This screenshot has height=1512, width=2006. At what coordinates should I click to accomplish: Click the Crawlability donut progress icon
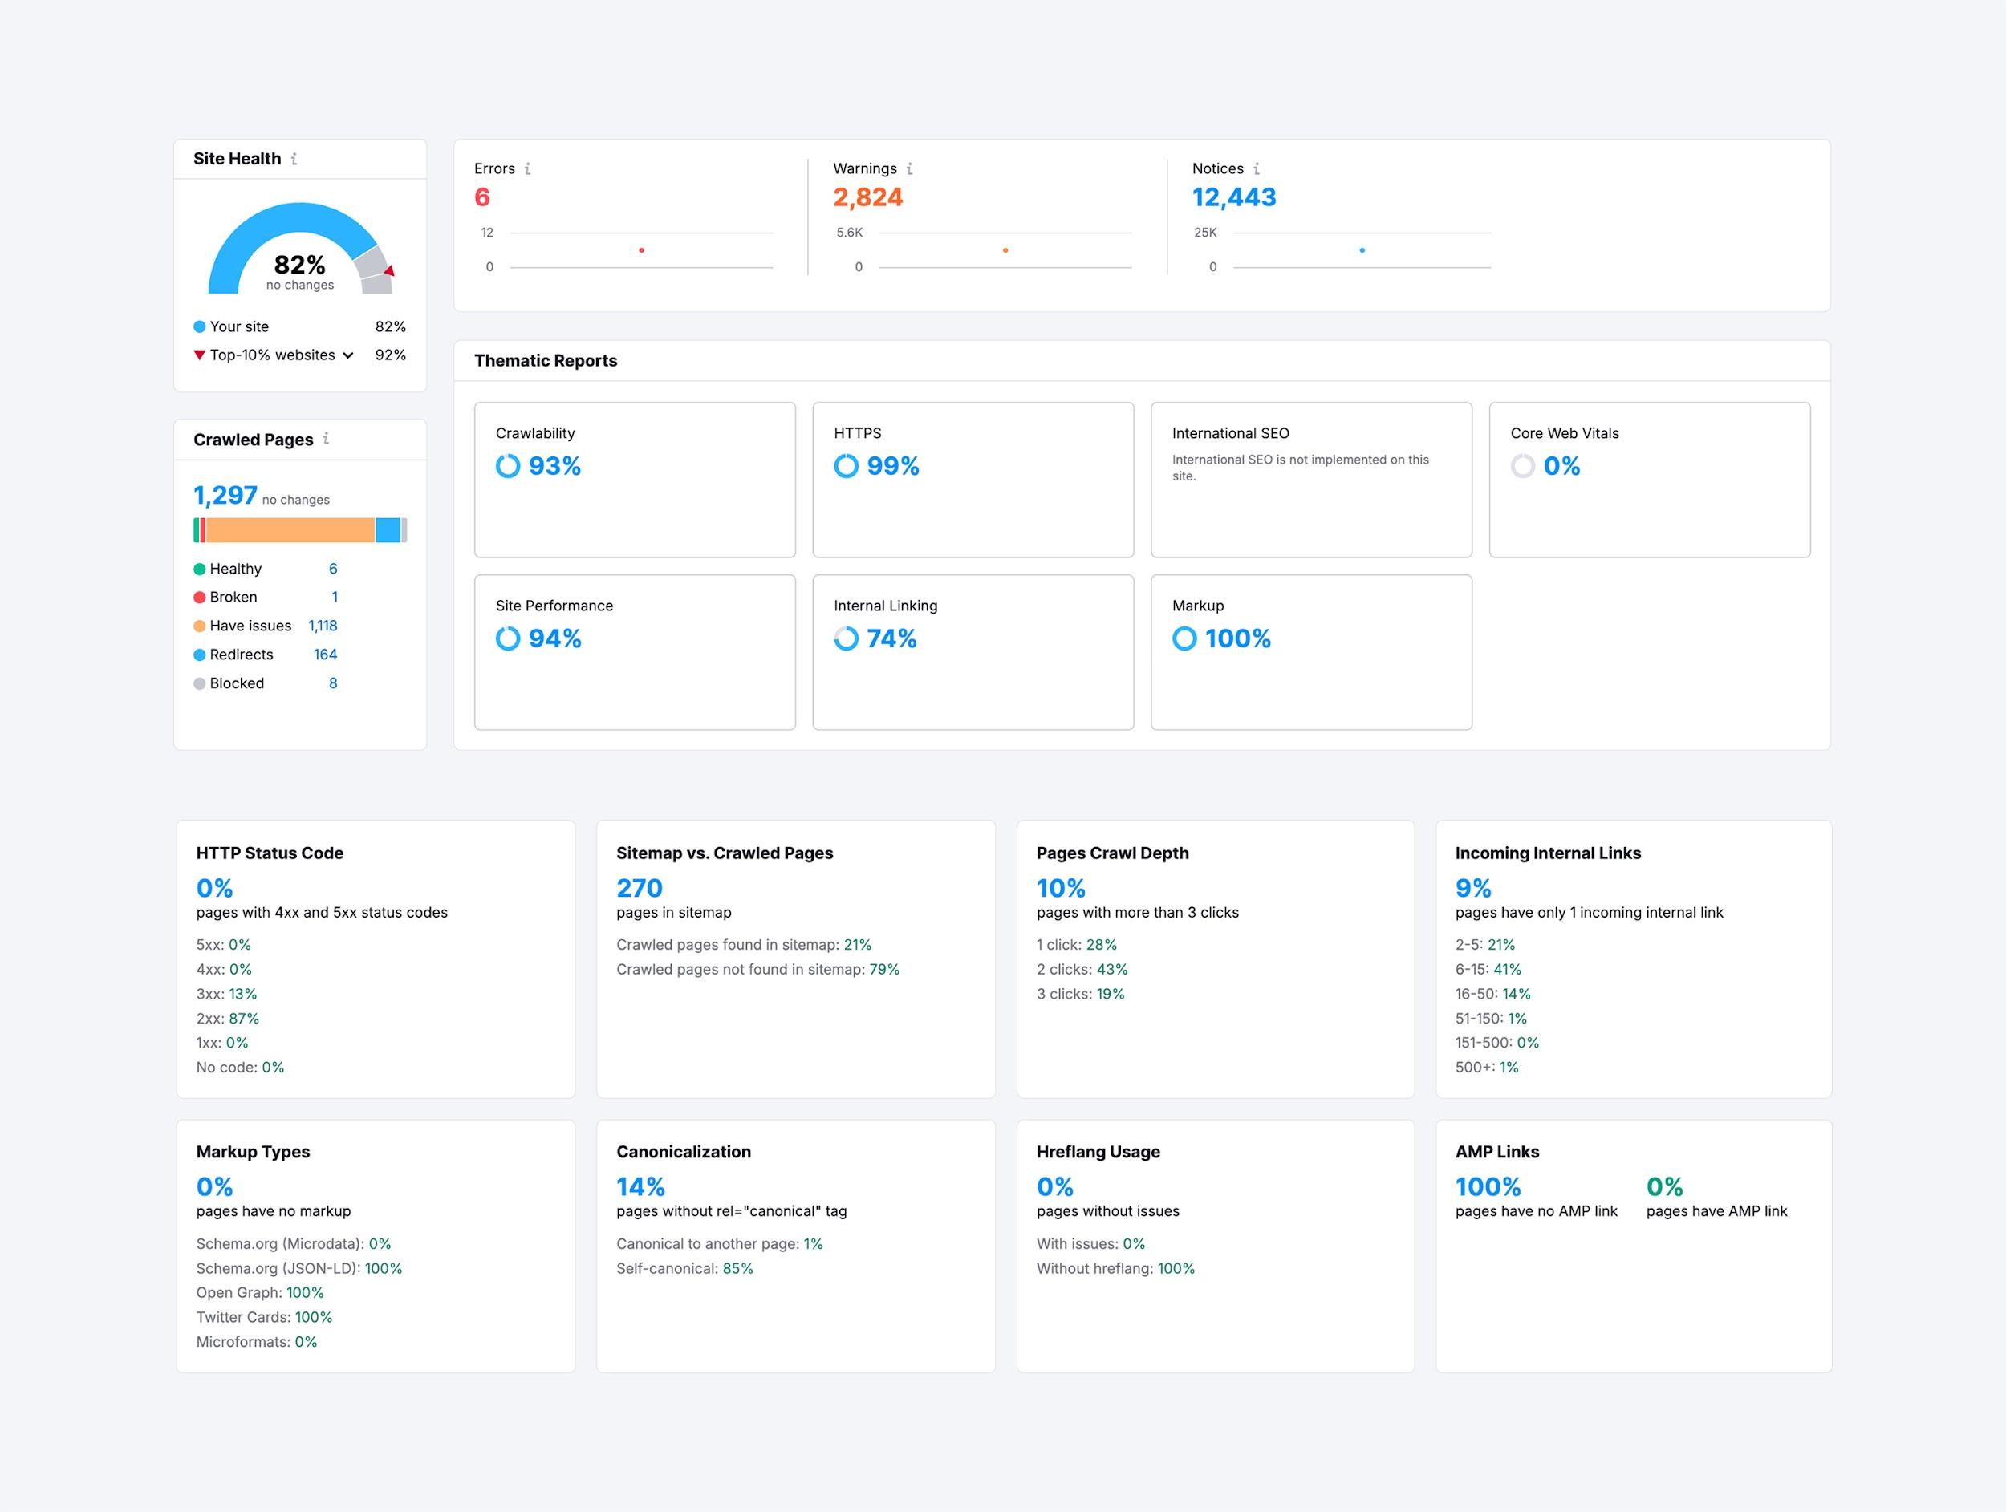pyautogui.click(x=508, y=466)
